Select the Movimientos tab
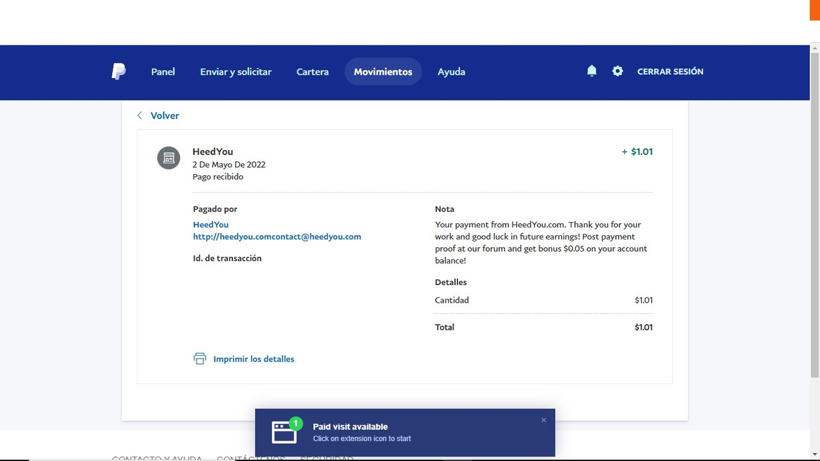This screenshot has width=820, height=461. tap(383, 72)
